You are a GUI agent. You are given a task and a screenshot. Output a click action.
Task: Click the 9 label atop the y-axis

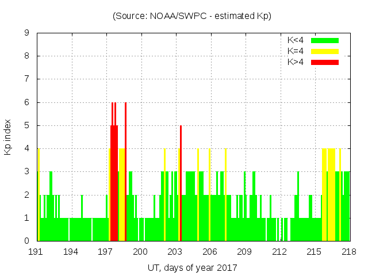click(x=27, y=33)
